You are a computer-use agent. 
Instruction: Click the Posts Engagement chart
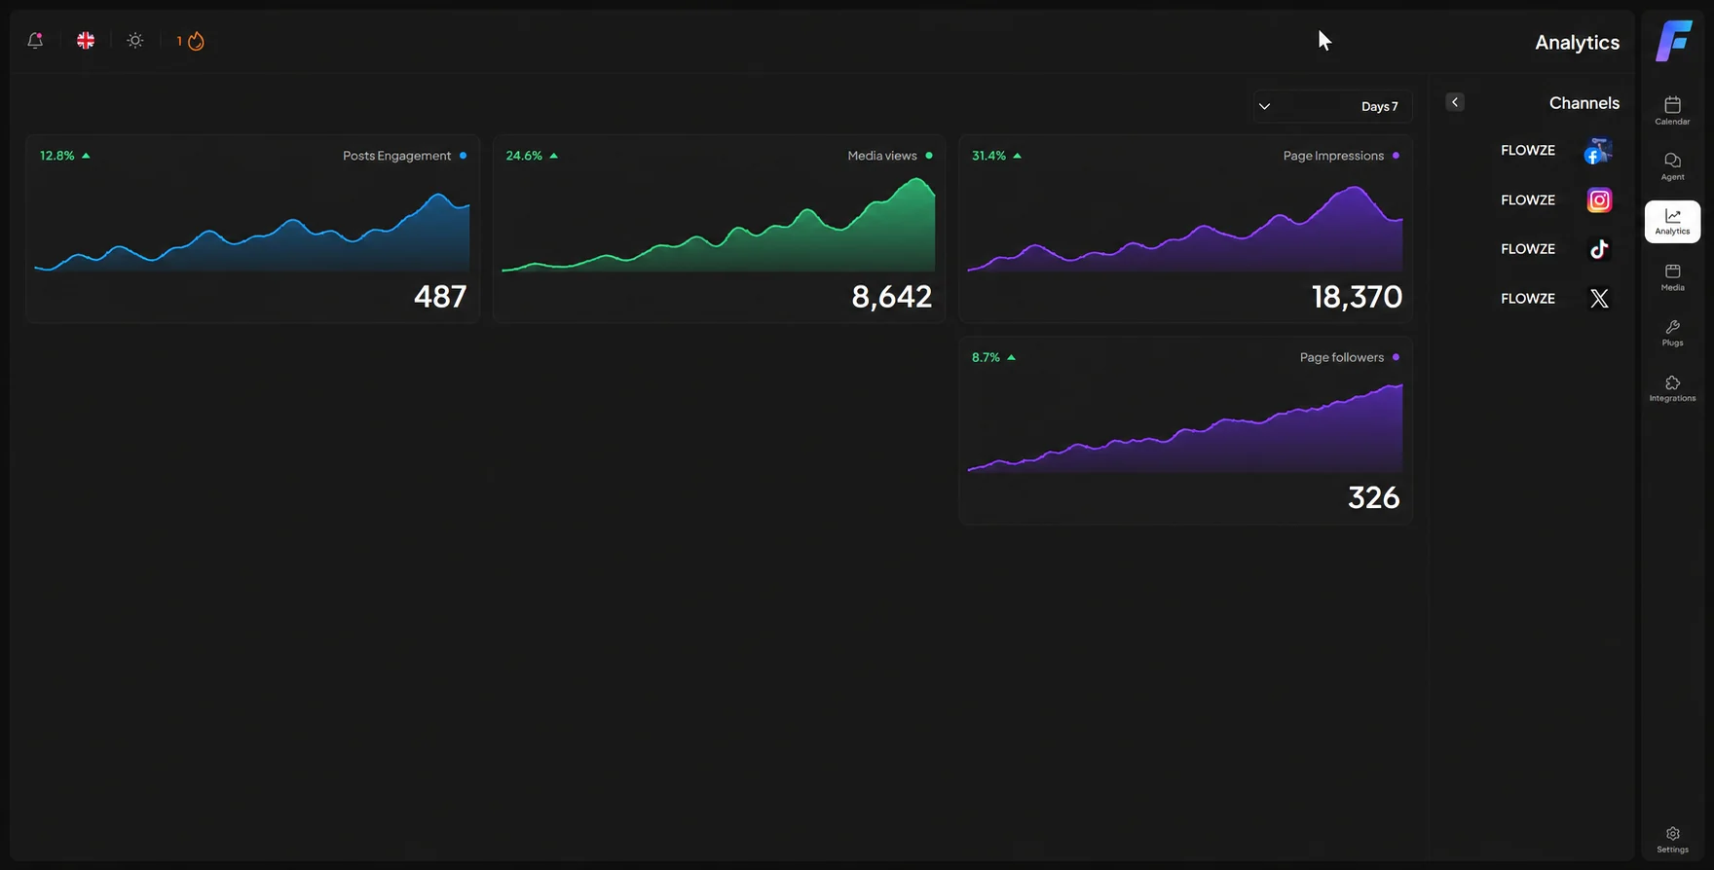[x=252, y=232]
